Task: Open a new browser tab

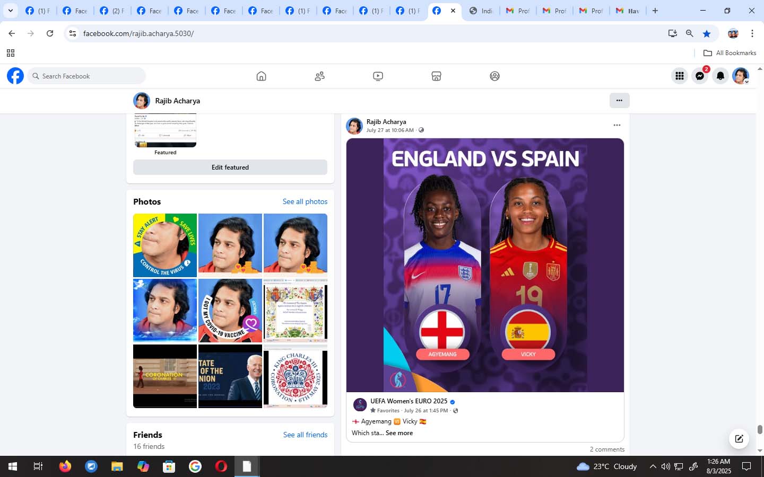Action: [x=655, y=11]
